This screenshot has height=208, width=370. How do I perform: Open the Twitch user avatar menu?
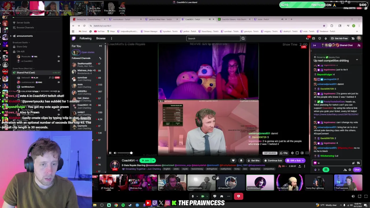coord(359,38)
